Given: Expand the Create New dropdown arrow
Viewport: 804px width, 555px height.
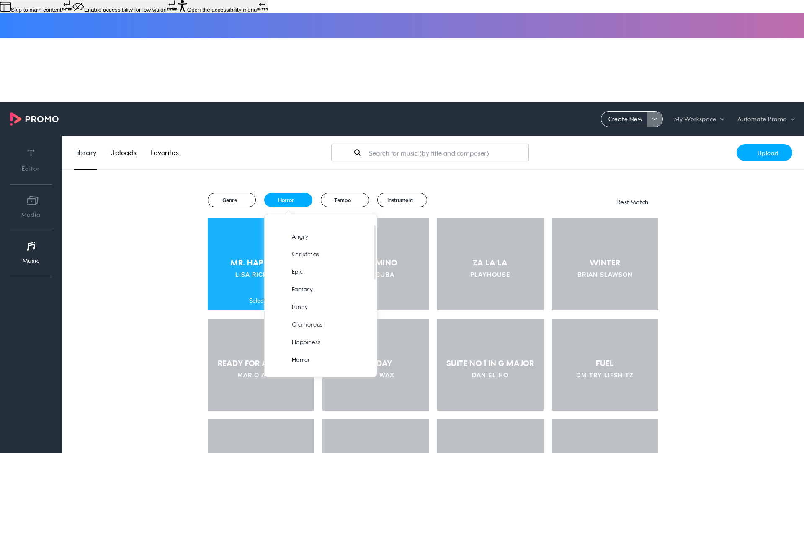Looking at the screenshot, I should 655,119.
